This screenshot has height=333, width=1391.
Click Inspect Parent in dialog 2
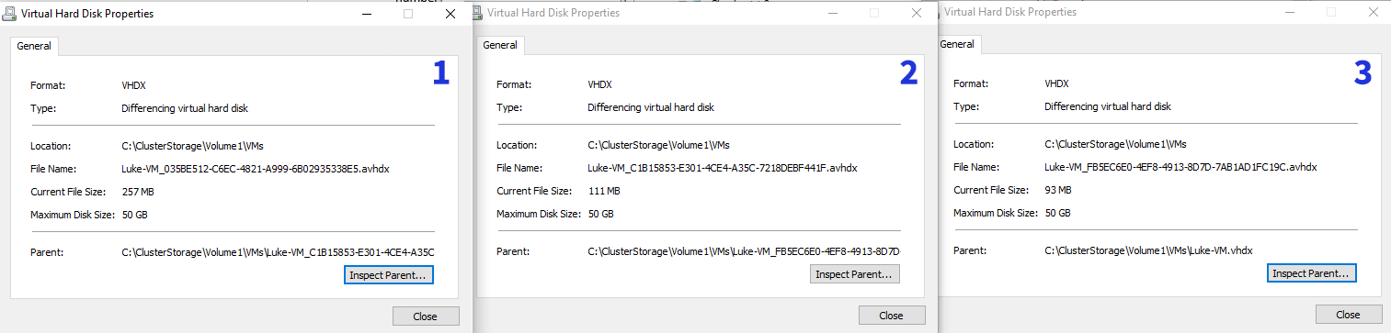click(855, 274)
